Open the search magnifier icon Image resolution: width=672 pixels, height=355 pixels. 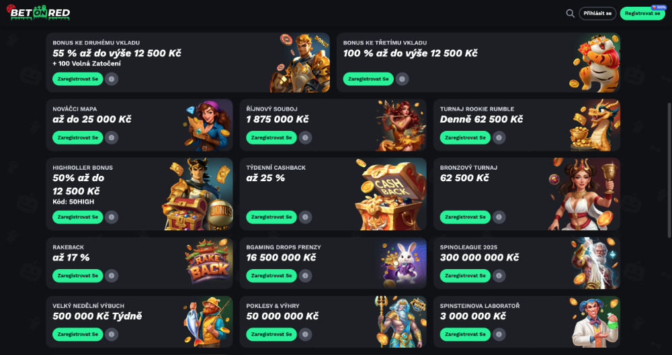pos(570,13)
